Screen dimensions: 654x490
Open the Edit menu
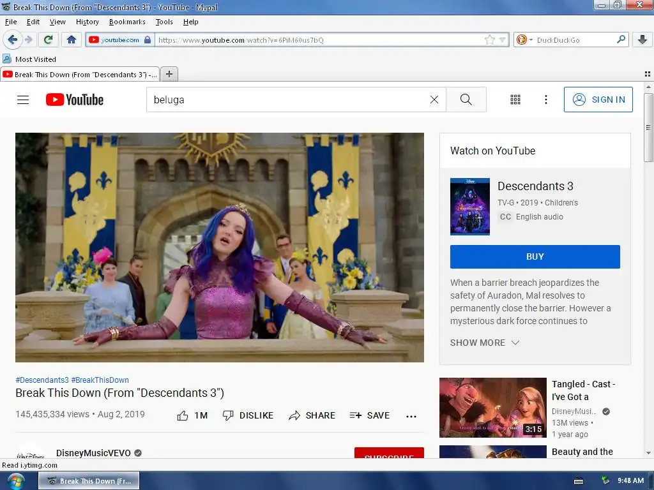(x=33, y=22)
